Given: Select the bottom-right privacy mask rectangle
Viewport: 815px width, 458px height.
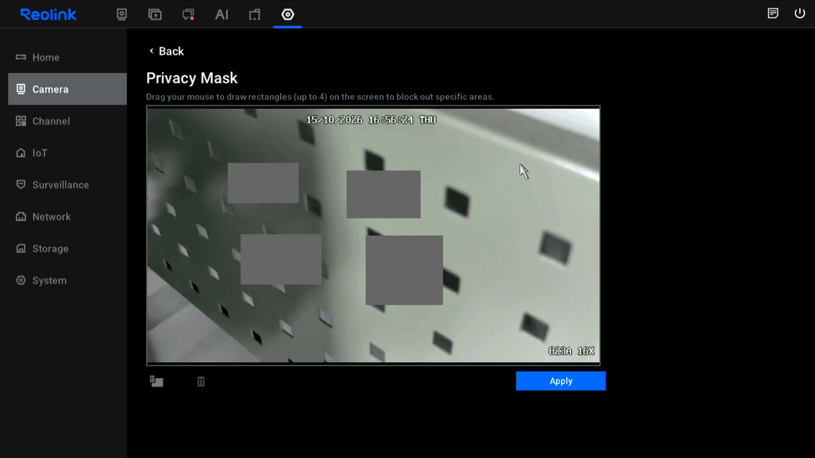Looking at the screenshot, I should click(404, 270).
